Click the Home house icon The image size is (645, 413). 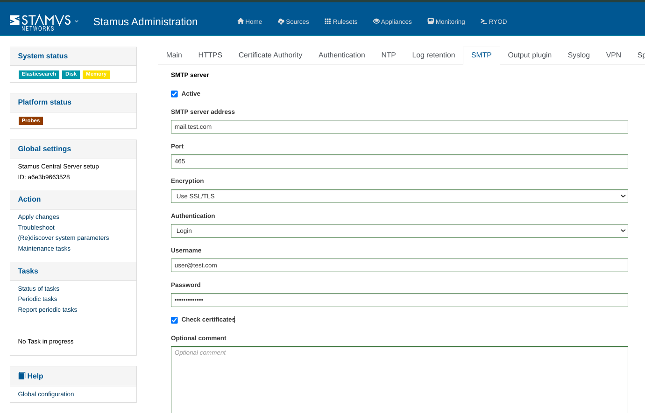coord(241,21)
